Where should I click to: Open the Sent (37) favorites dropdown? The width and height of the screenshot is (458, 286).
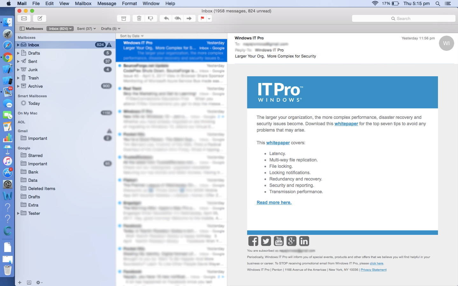click(86, 29)
